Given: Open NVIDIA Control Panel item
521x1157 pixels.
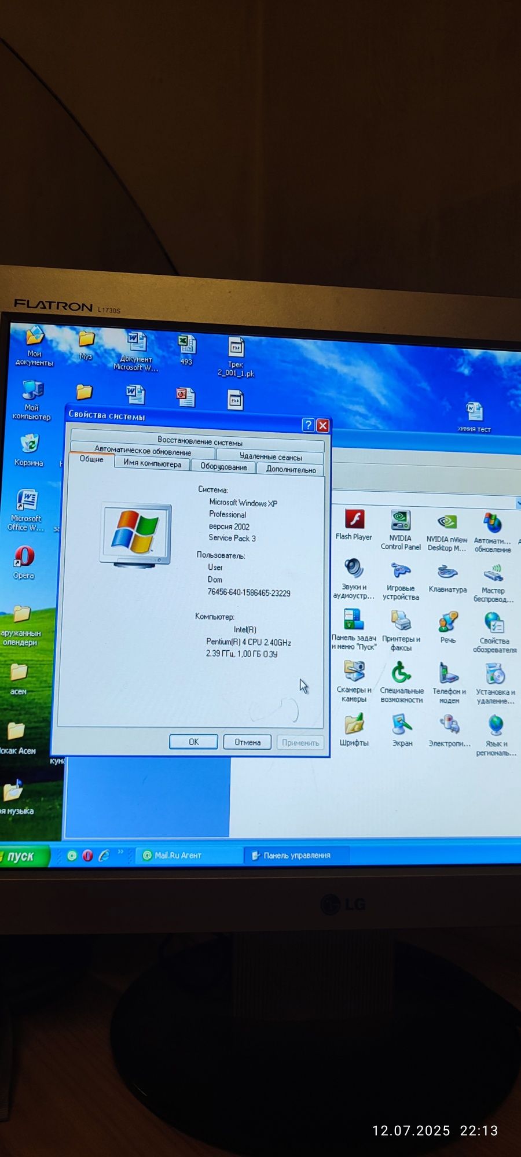Looking at the screenshot, I should pos(401,529).
